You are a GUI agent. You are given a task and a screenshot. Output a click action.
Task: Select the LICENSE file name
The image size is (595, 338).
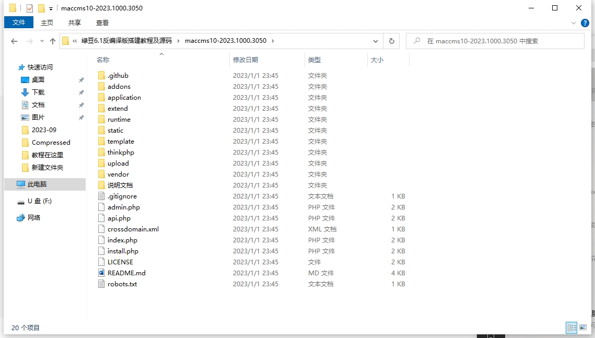point(120,262)
